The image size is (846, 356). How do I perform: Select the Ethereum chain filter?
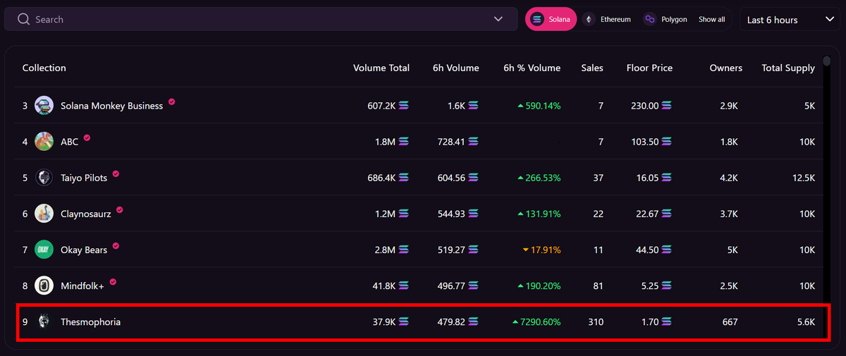click(x=607, y=19)
